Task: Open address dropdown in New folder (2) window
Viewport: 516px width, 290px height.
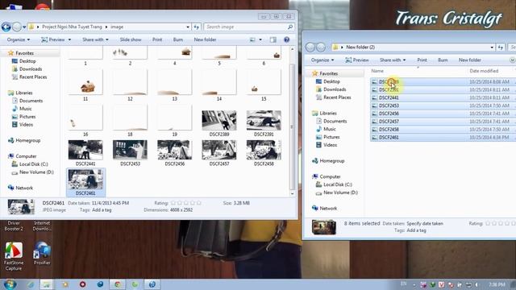Action: tap(492, 48)
